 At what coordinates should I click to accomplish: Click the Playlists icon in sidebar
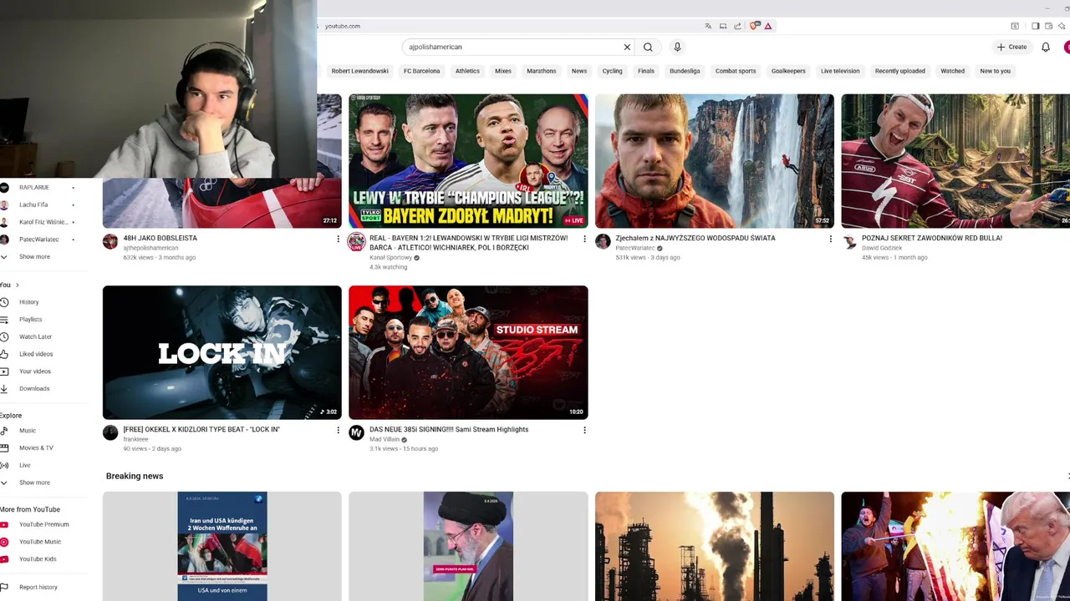click(4, 319)
